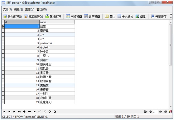The image size is (174, 120).
Task: Select the cell containing 欧阳上智
Action: coord(57,77)
